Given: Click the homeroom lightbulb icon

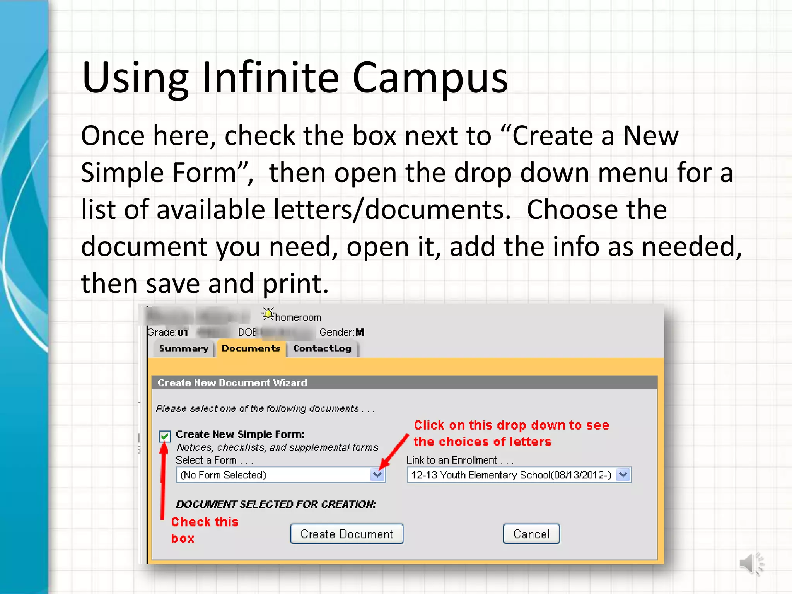Looking at the screenshot, I should coord(268,314).
